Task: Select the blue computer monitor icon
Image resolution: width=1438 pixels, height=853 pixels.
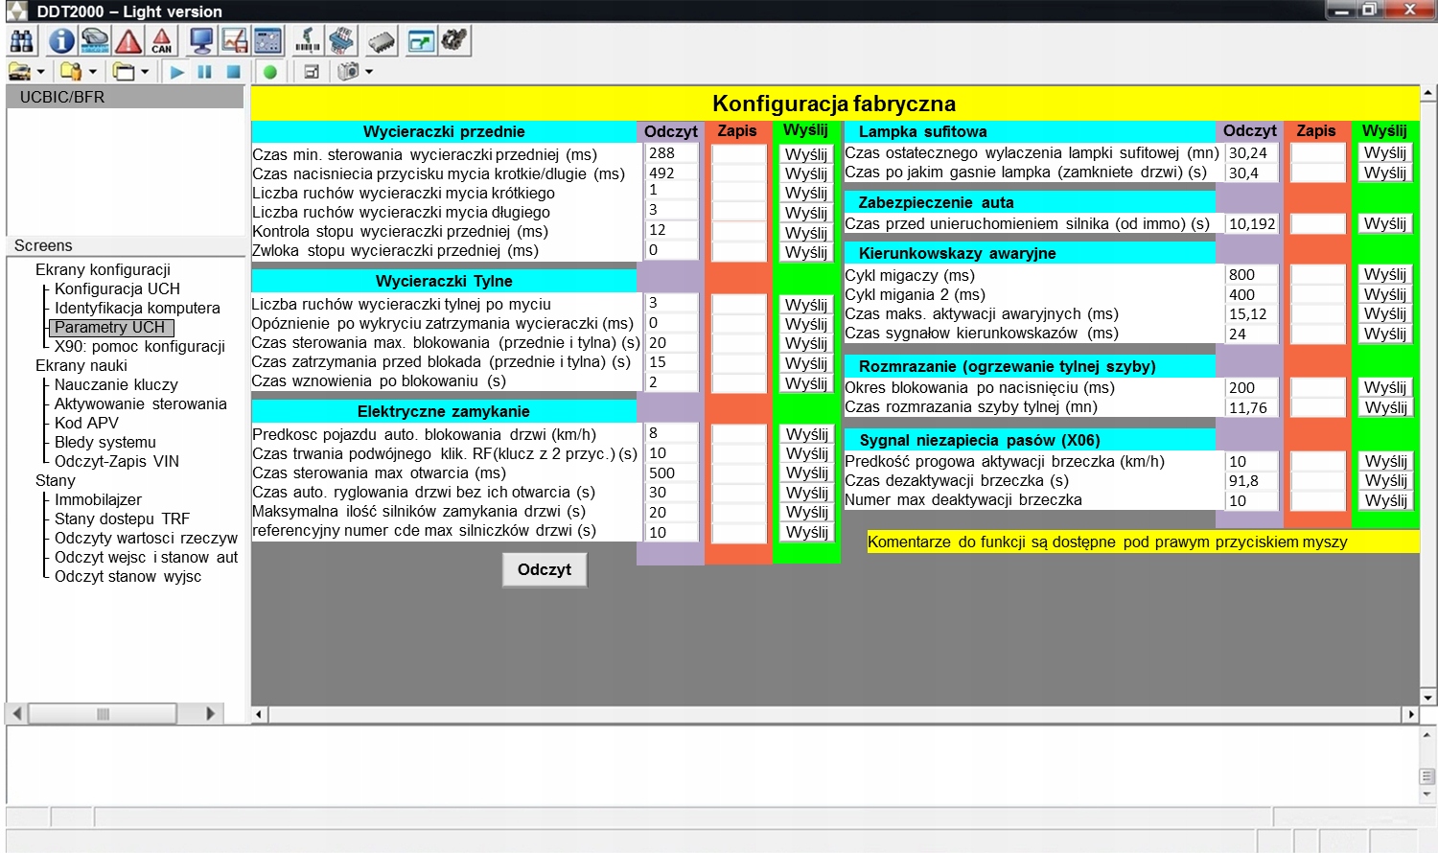Action: [x=201, y=41]
